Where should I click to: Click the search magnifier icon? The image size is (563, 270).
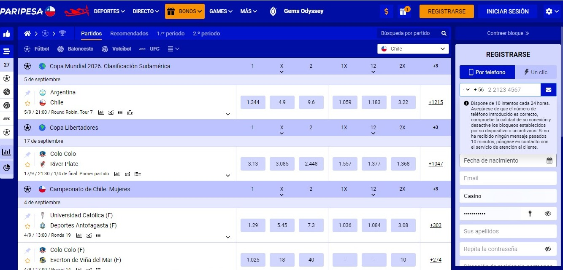coord(444,33)
